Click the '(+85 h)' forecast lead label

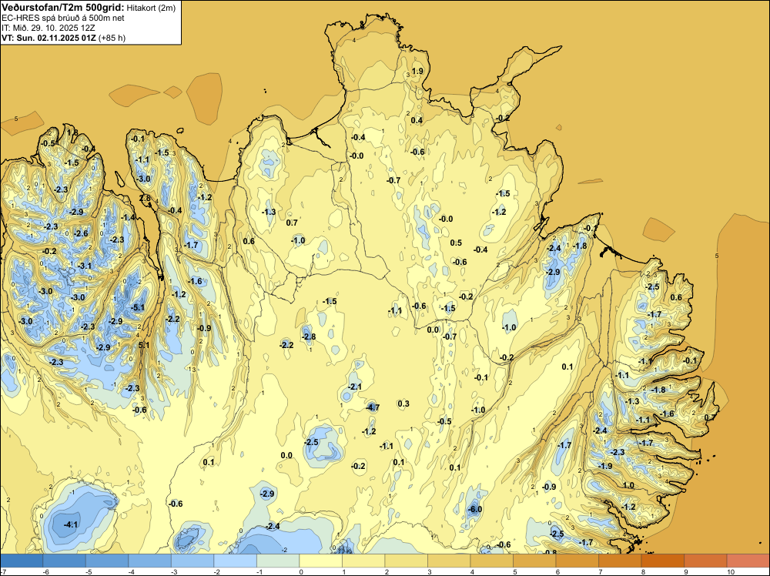112,38
